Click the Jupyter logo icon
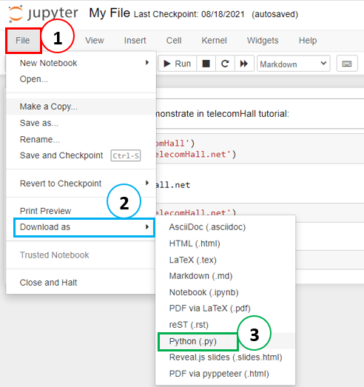 16,13
